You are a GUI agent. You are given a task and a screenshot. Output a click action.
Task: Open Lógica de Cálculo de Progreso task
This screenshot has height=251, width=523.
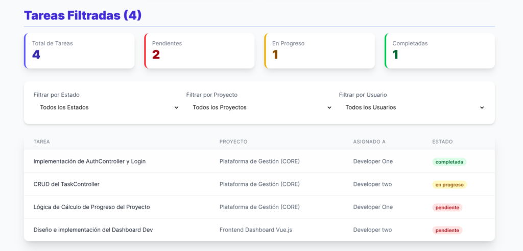[x=91, y=207]
